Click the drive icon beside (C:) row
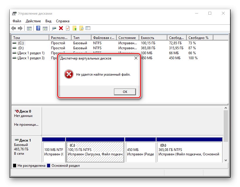 click(14, 43)
